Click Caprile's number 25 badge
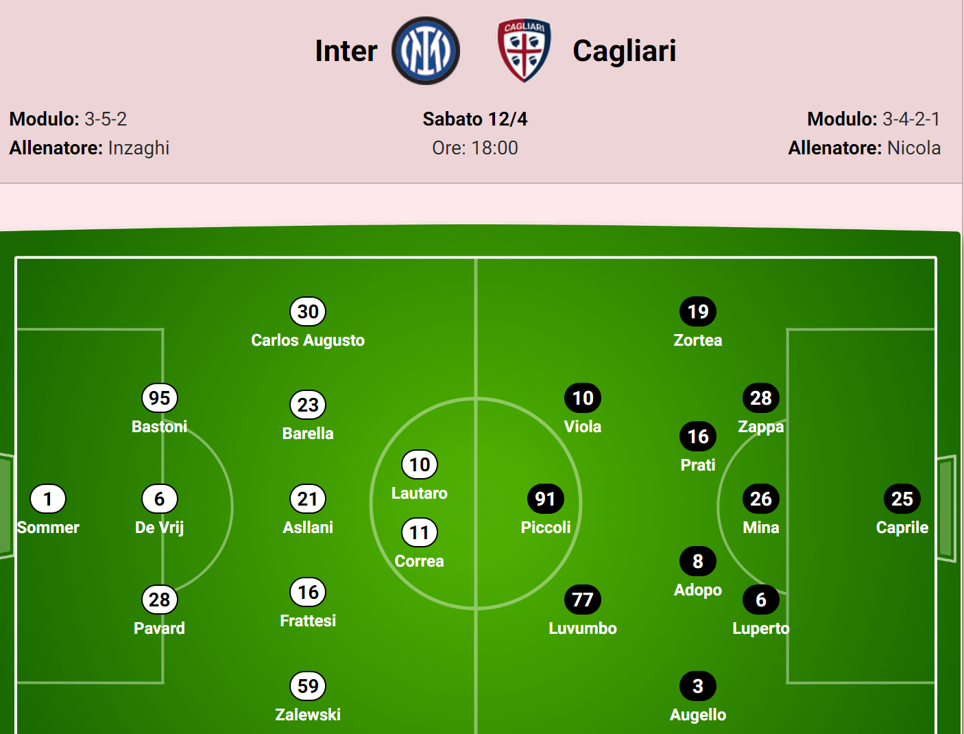 click(902, 499)
